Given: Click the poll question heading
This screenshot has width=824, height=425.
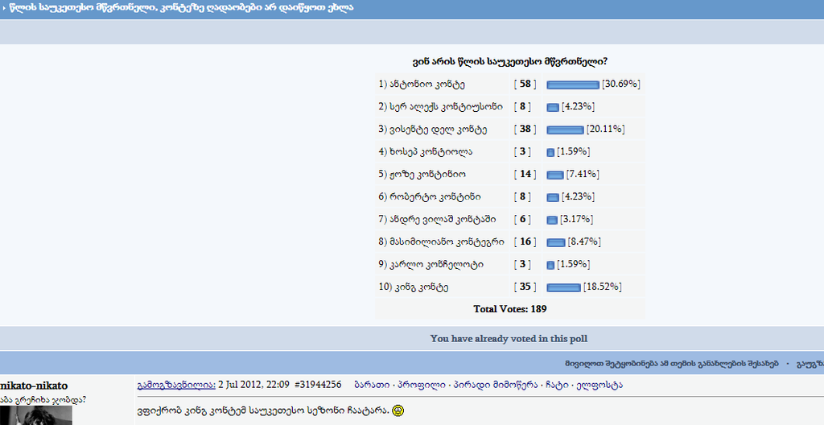Looking at the screenshot, I should pyautogui.click(x=509, y=61).
